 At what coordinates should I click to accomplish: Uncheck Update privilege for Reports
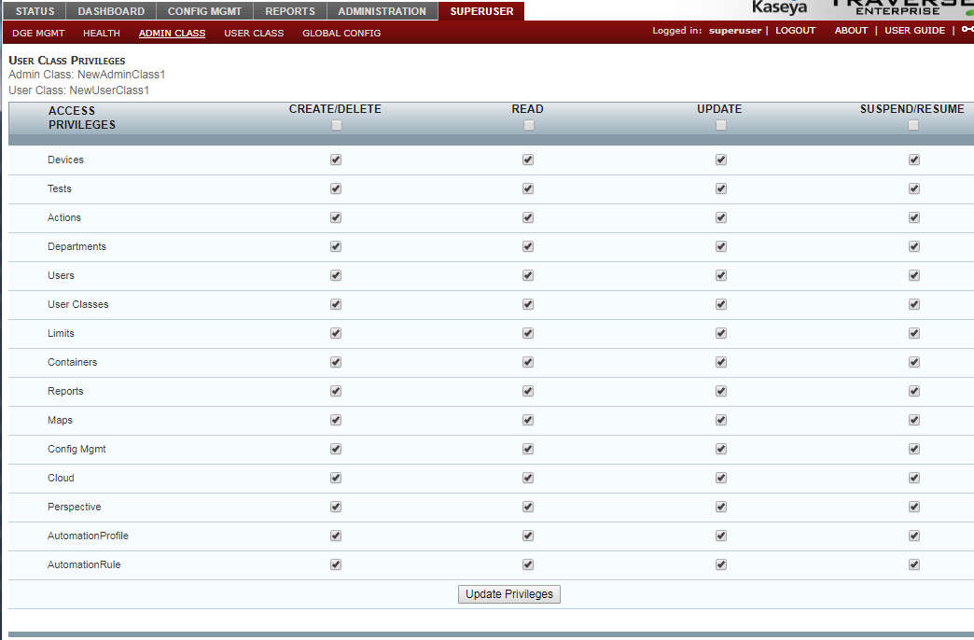click(x=721, y=391)
